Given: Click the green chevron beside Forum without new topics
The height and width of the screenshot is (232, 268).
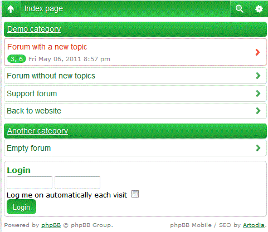Looking at the screenshot, I should tap(258, 76).
